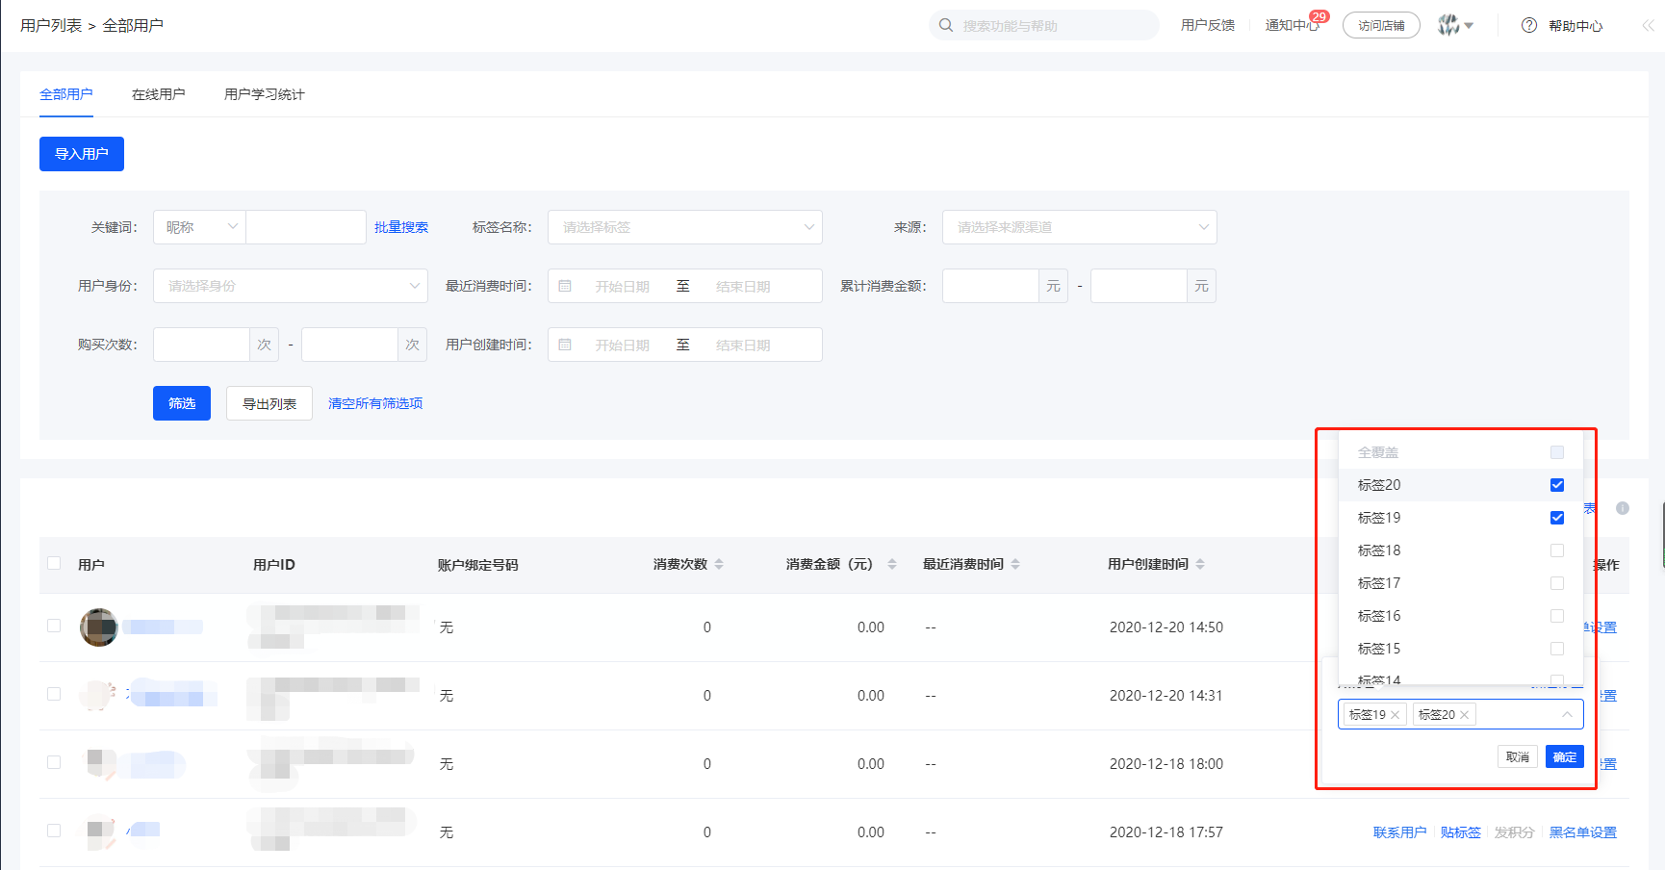Collapse the tag selector with chevron arrow
This screenshot has height=870, width=1665.
(1567, 714)
